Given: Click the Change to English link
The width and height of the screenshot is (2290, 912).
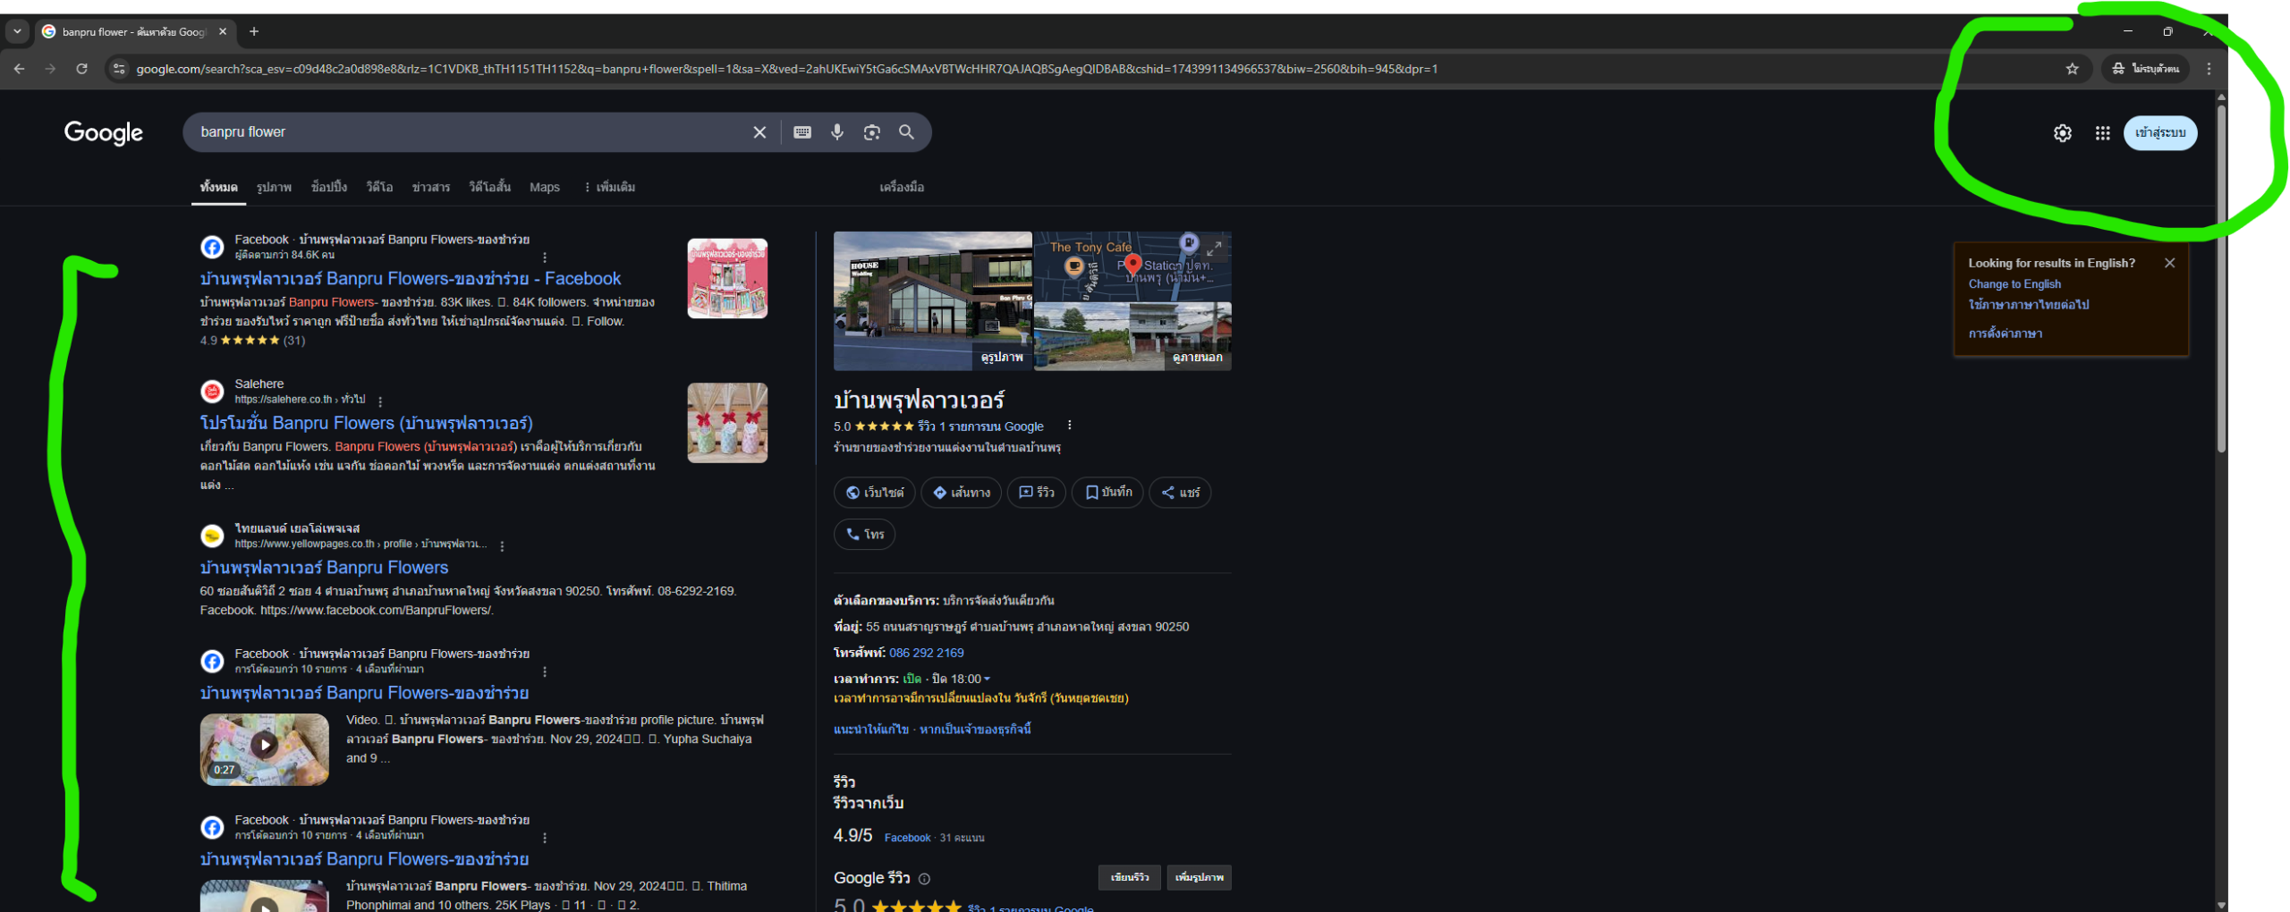Looking at the screenshot, I should point(2014,283).
